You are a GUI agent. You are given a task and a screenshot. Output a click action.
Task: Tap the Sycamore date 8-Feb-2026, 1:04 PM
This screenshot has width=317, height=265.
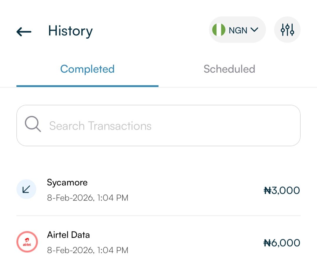point(87,198)
